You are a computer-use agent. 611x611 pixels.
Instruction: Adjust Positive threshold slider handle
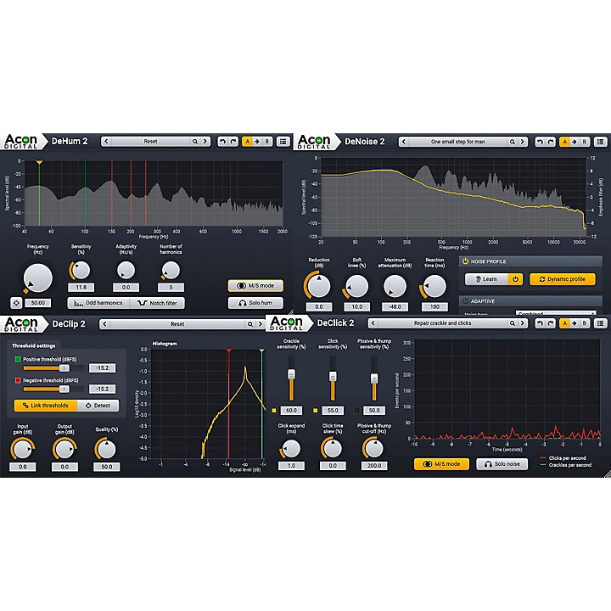click(64, 368)
